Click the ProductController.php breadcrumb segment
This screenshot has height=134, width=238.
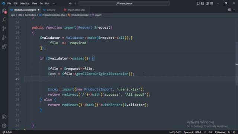click(x=54, y=15)
